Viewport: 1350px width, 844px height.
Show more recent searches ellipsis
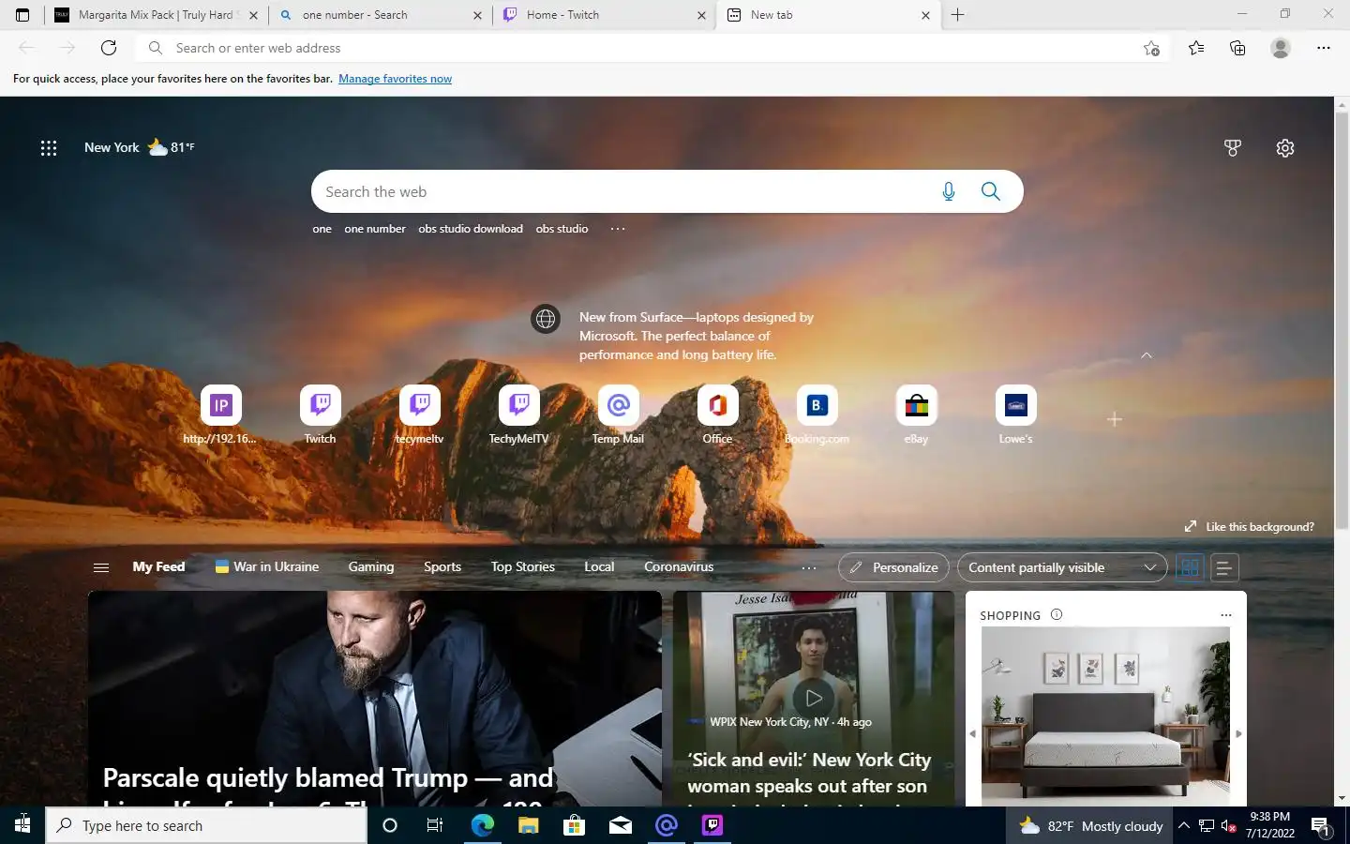point(618,229)
